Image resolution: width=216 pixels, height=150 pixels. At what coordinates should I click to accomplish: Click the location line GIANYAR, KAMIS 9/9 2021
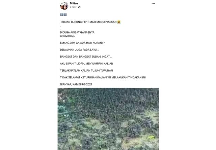pyautogui.click(x=76, y=84)
